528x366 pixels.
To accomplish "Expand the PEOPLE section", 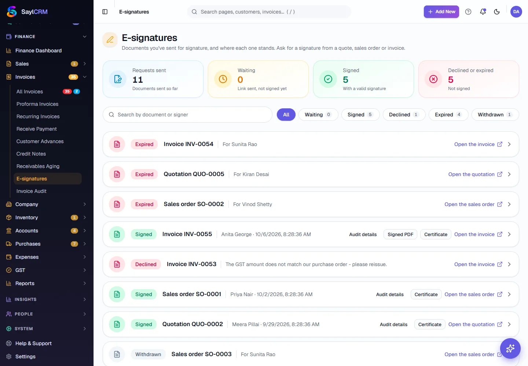I will [47, 314].
